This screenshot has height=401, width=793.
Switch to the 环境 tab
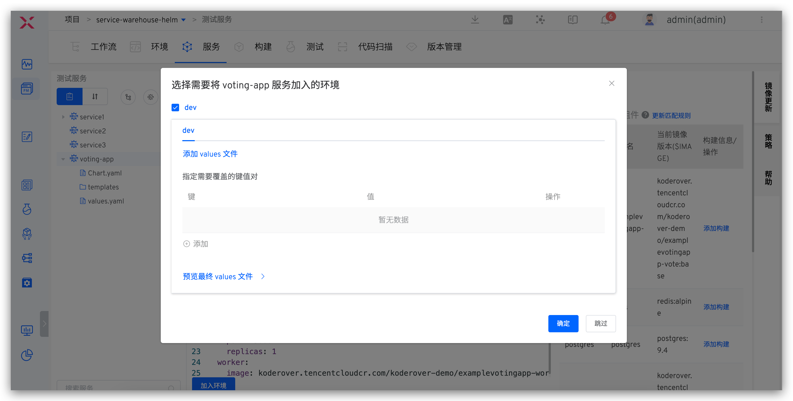click(149, 47)
